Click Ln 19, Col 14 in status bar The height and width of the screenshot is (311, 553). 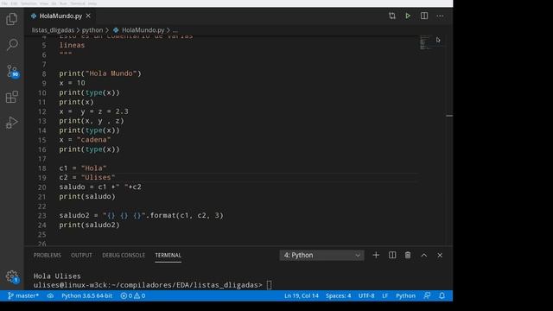pos(302,295)
